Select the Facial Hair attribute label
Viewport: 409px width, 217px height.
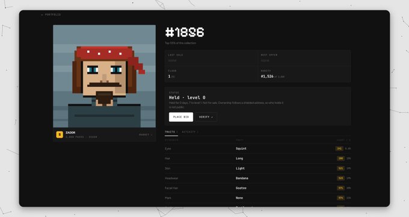point(171,188)
